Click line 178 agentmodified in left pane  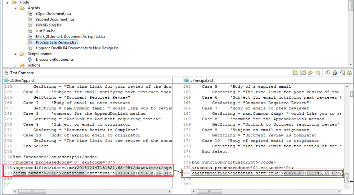click(92, 168)
